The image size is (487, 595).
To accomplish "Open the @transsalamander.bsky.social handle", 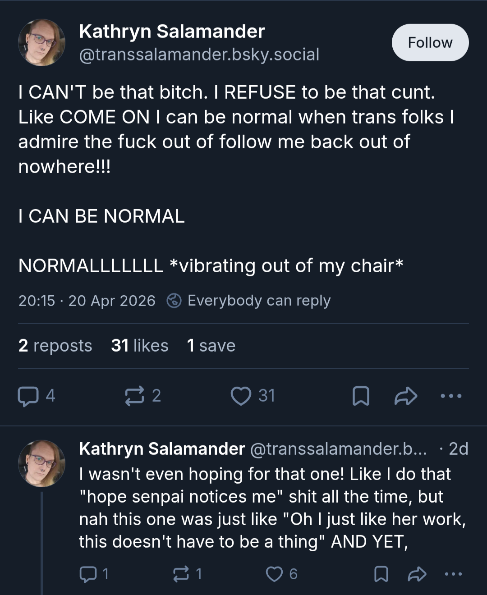I will (199, 55).
